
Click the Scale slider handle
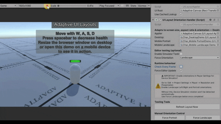(58, 6)
